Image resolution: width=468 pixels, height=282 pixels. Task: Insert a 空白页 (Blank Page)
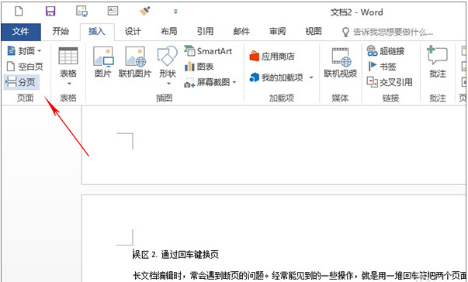point(25,66)
